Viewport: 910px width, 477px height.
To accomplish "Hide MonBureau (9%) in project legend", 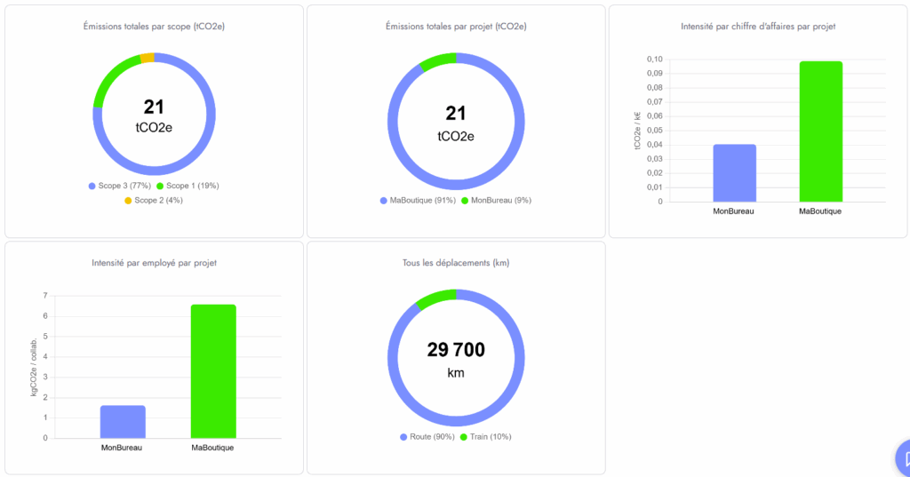I will [x=495, y=200].
